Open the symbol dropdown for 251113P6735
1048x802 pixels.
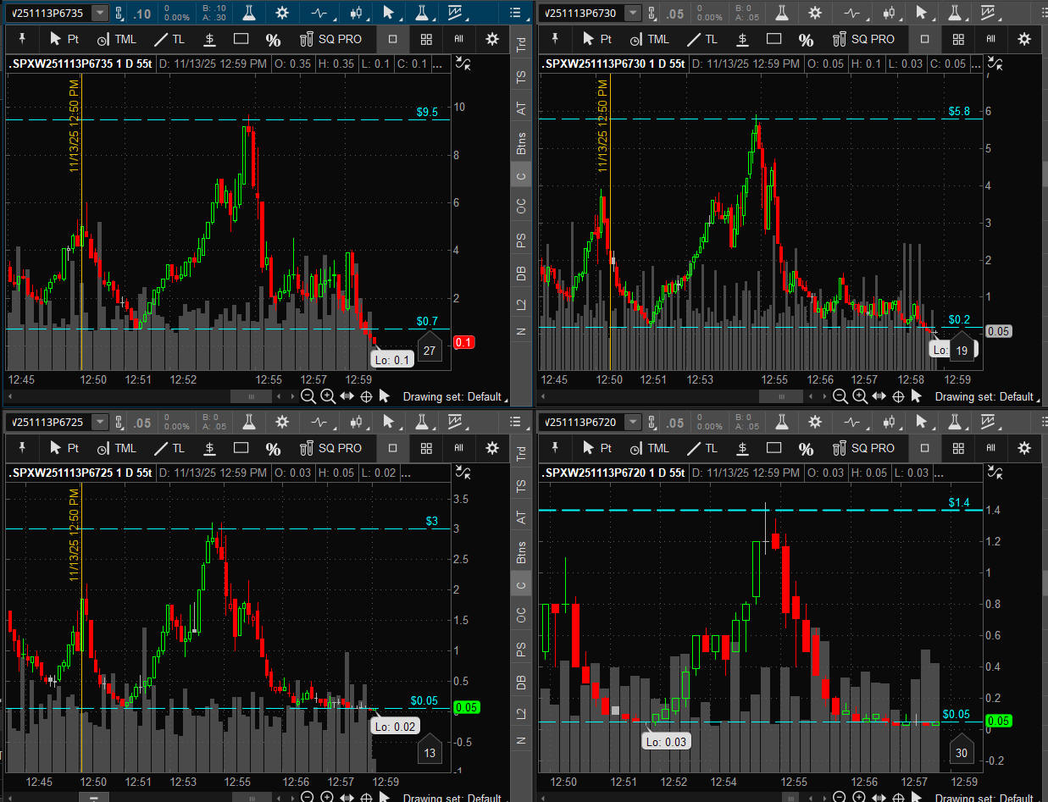pos(100,13)
